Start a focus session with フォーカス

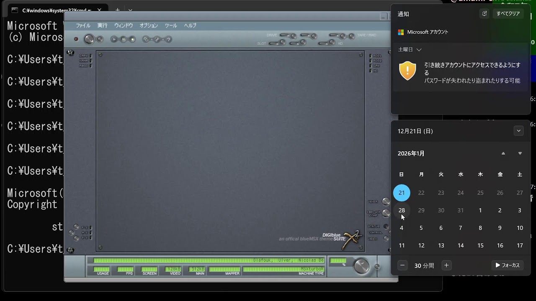(x=508, y=265)
